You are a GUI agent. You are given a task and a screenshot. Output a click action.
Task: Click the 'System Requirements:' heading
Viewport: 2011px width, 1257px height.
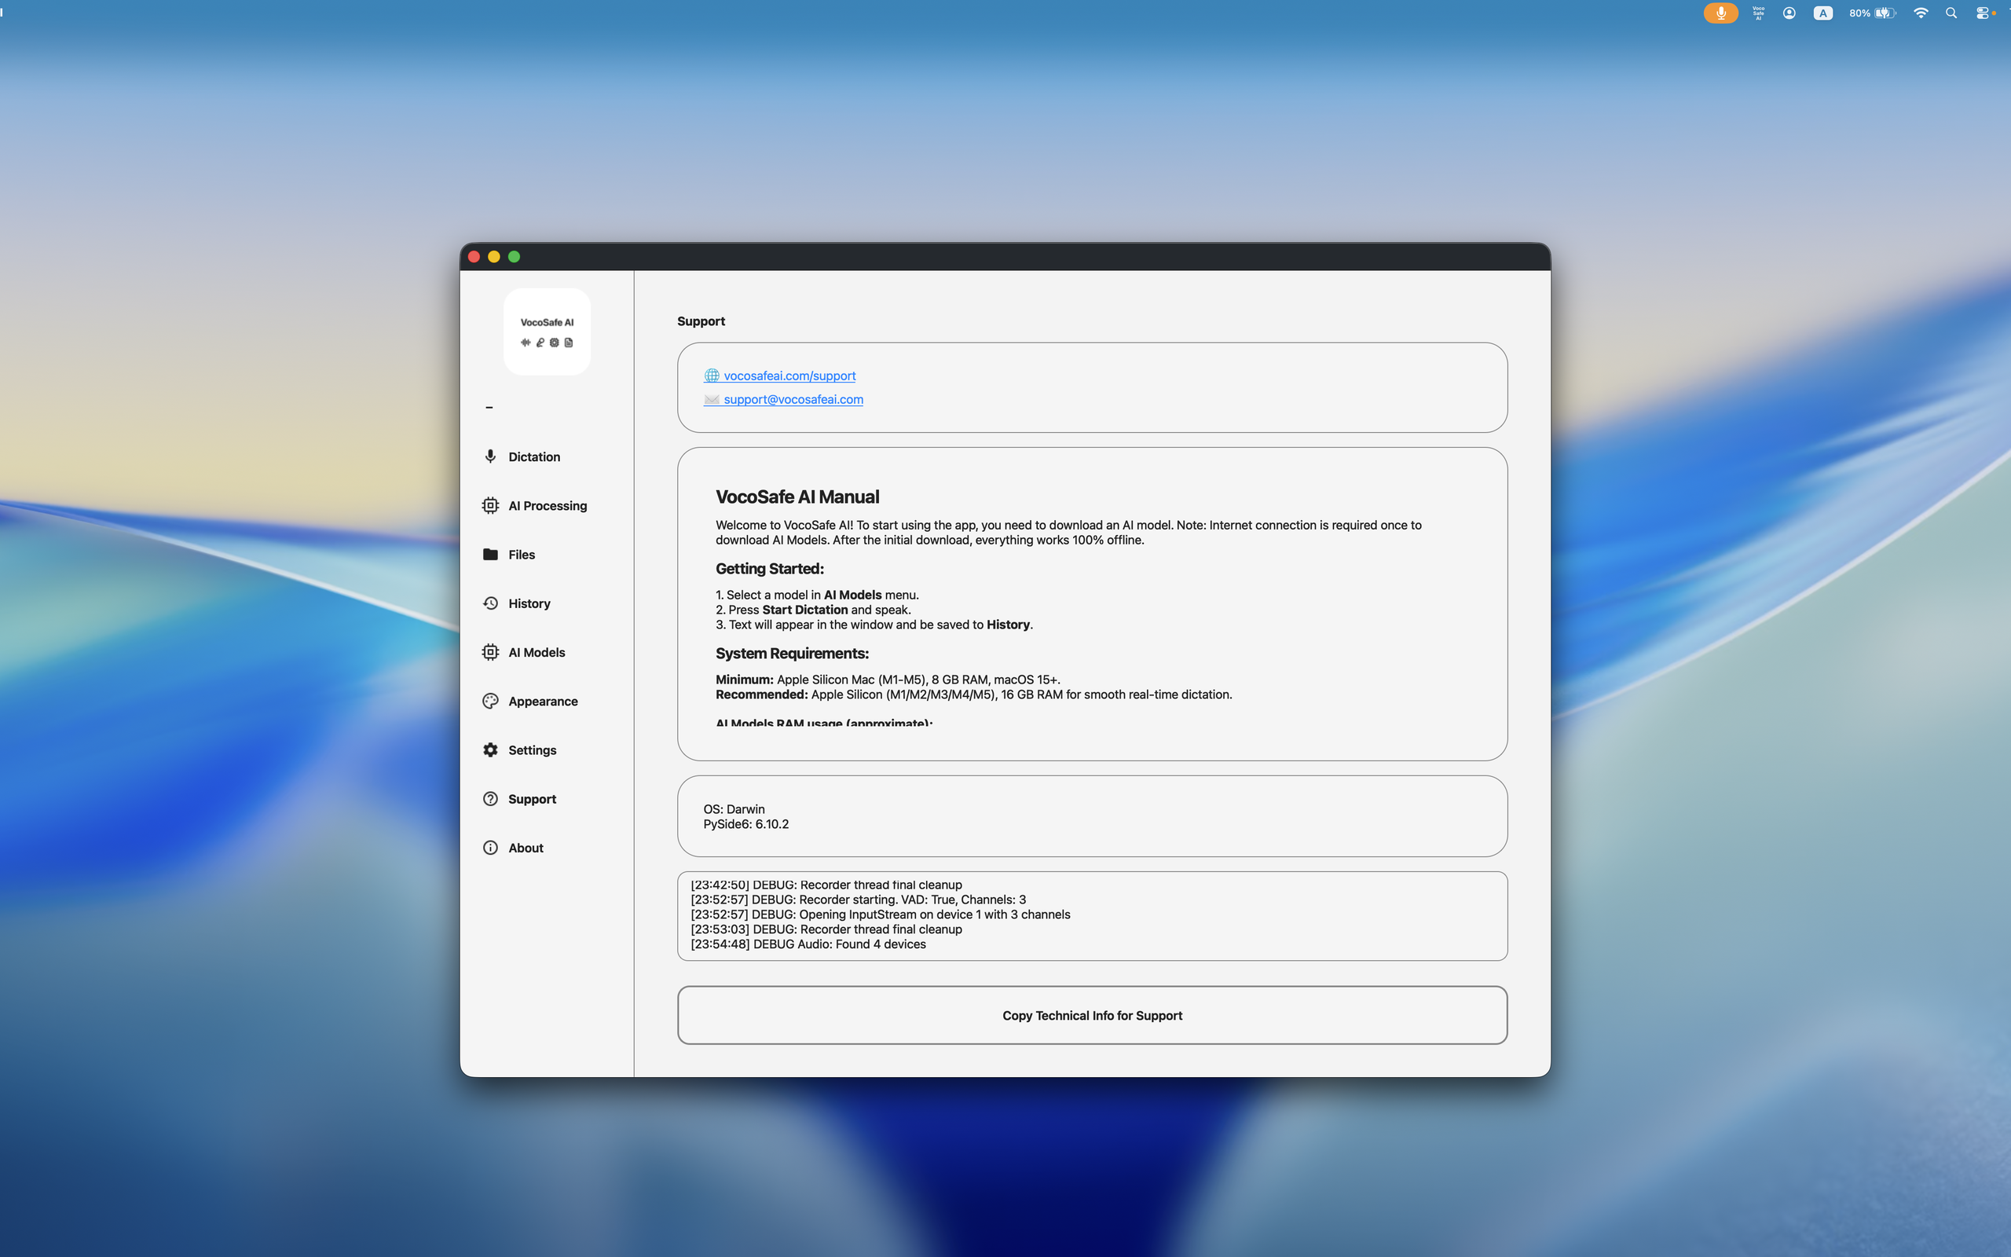coord(792,654)
